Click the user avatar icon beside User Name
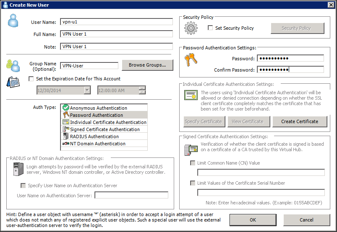This screenshot has height=232, width=337. (13, 21)
